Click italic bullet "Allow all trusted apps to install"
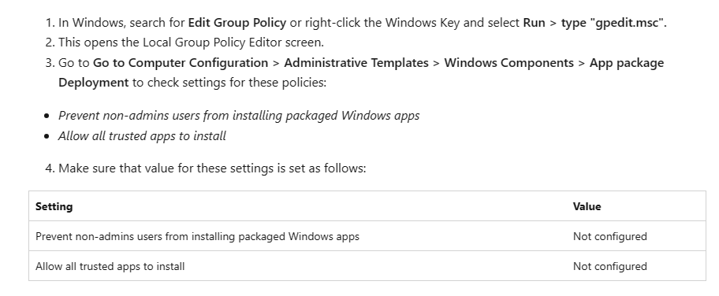This screenshot has width=719, height=296. coord(142,136)
